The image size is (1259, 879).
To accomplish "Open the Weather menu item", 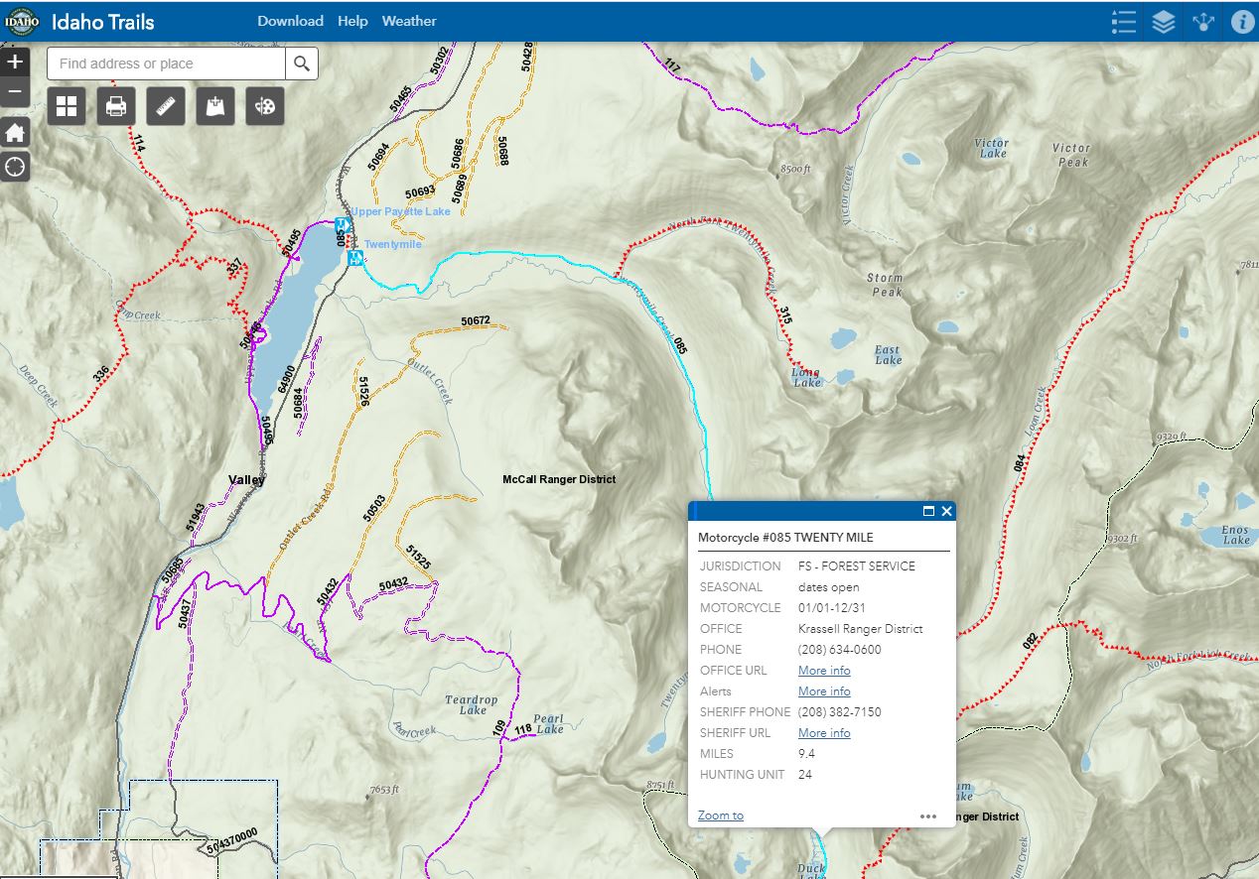I will coord(409,21).
